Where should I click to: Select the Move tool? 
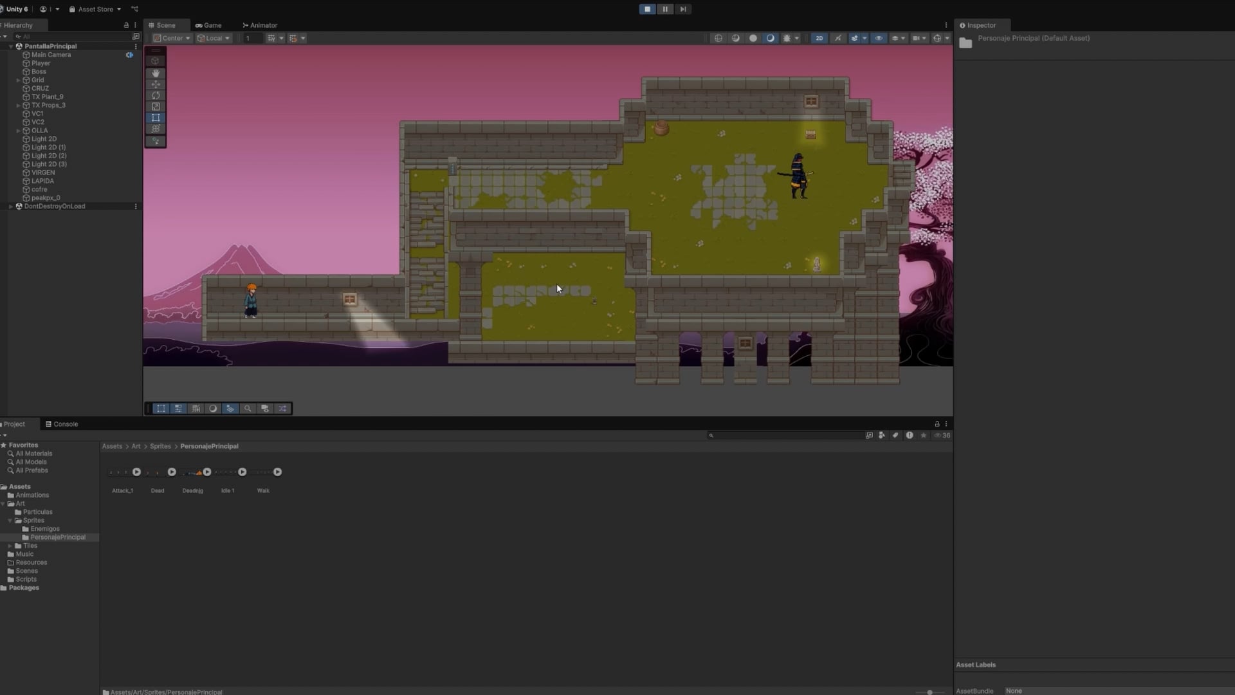[x=156, y=84]
